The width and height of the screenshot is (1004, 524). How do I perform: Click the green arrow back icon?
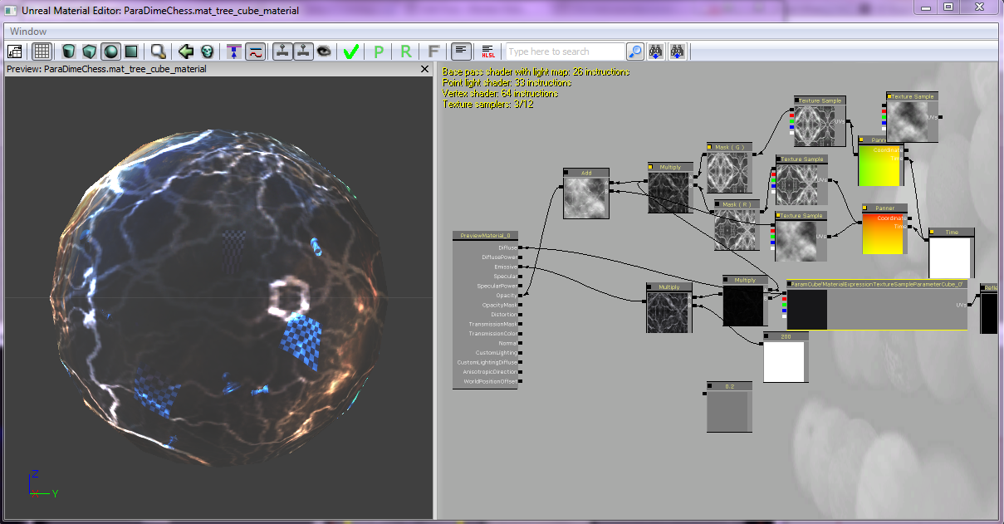186,51
